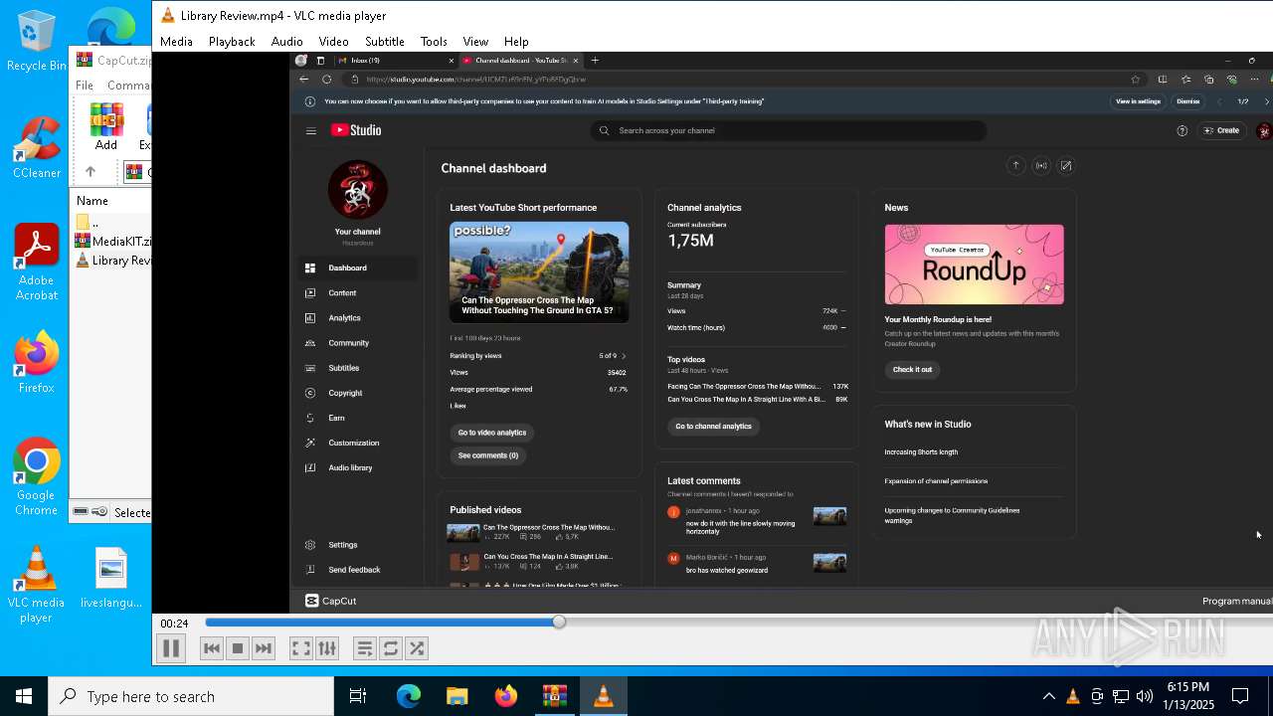Open the Audio menu in VLC
1273x716 pixels.
click(286, 42)
